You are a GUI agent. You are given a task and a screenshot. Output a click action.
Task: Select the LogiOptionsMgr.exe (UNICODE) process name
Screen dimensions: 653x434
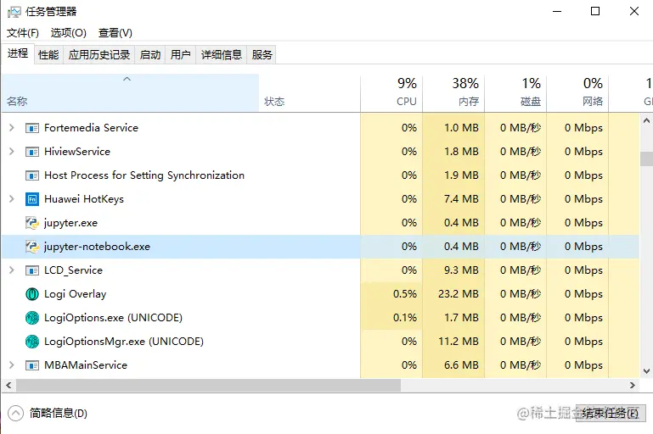pos(124,342)
